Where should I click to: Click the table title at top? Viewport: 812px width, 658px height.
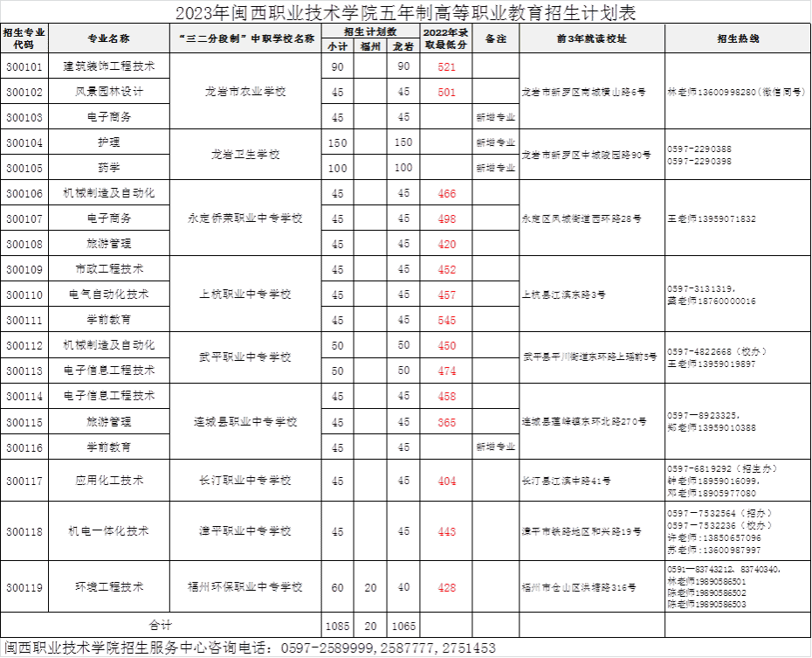click(x=406, y=13)
